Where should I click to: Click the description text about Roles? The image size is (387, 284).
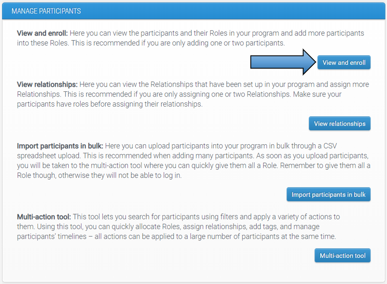click(191, 38)
